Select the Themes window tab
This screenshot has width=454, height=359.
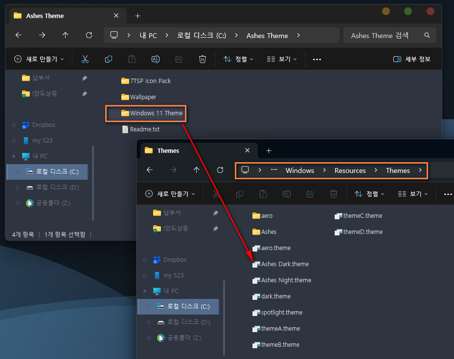tap(199, 150)
